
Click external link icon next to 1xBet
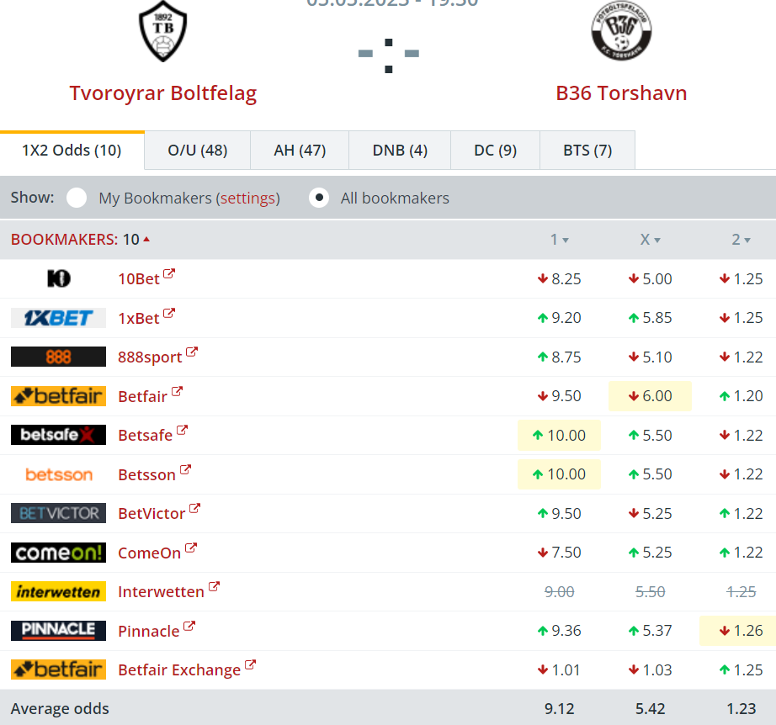[169, 313]
